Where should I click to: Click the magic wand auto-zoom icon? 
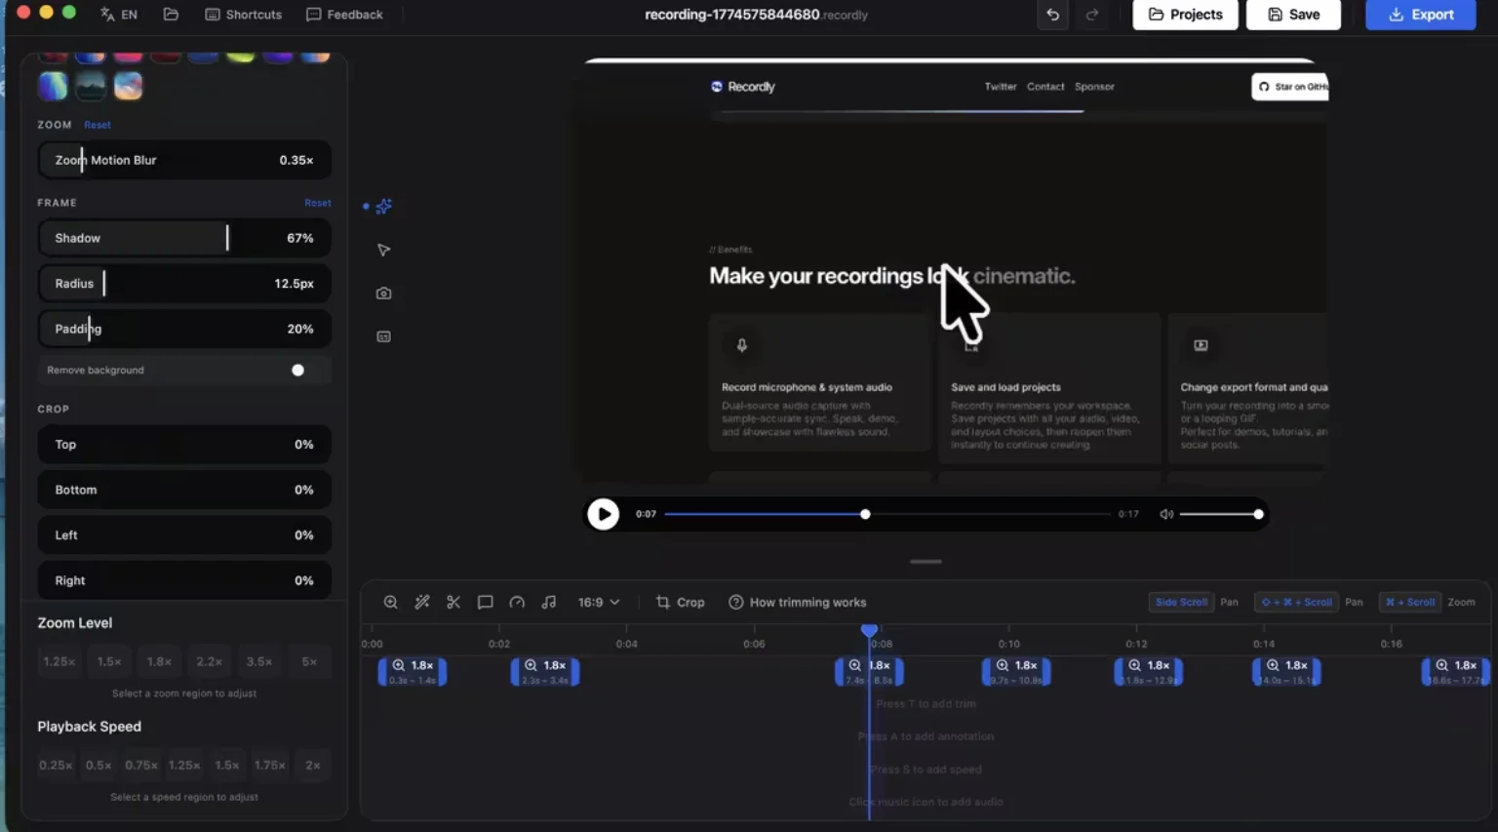pos(422,602)
